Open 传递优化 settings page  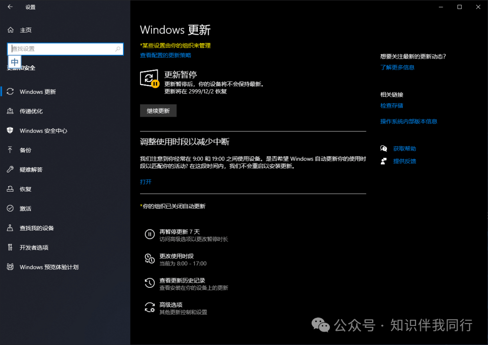(31, 111)
